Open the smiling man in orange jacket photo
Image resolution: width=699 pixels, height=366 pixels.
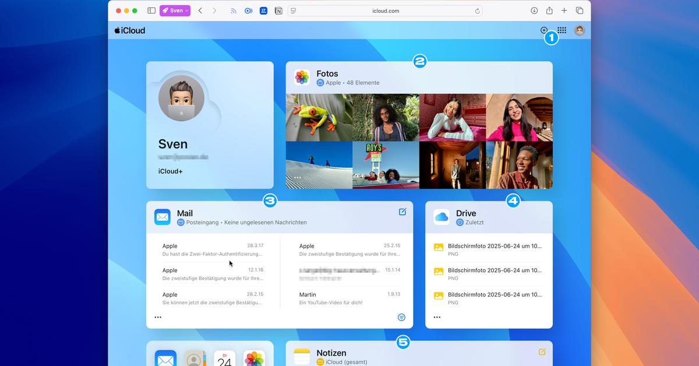pyautogui.click(x=520, y=165)
